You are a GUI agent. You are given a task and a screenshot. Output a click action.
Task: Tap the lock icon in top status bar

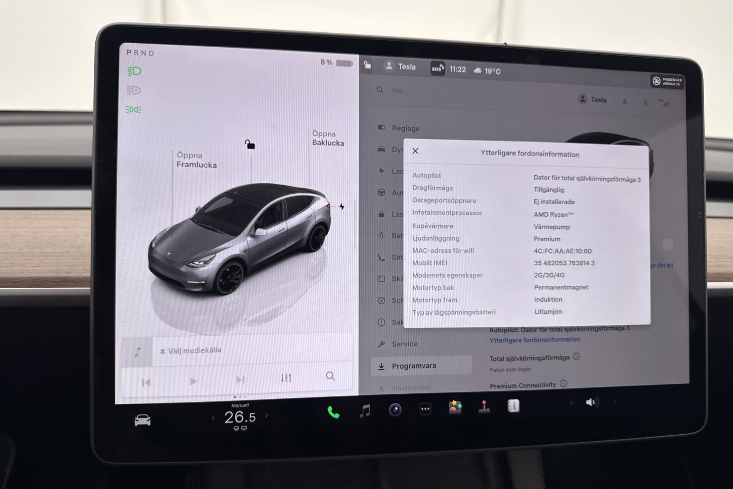[367, 65]
